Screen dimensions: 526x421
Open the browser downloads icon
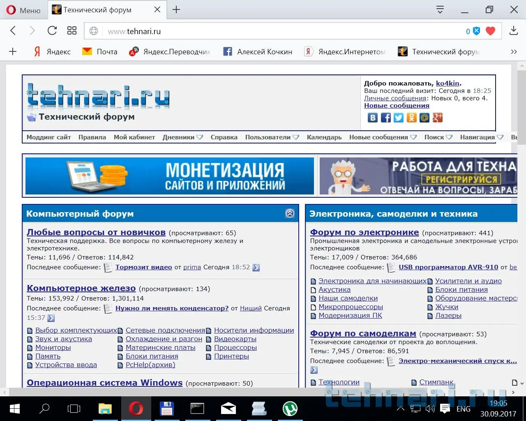(x=513, y=31)
